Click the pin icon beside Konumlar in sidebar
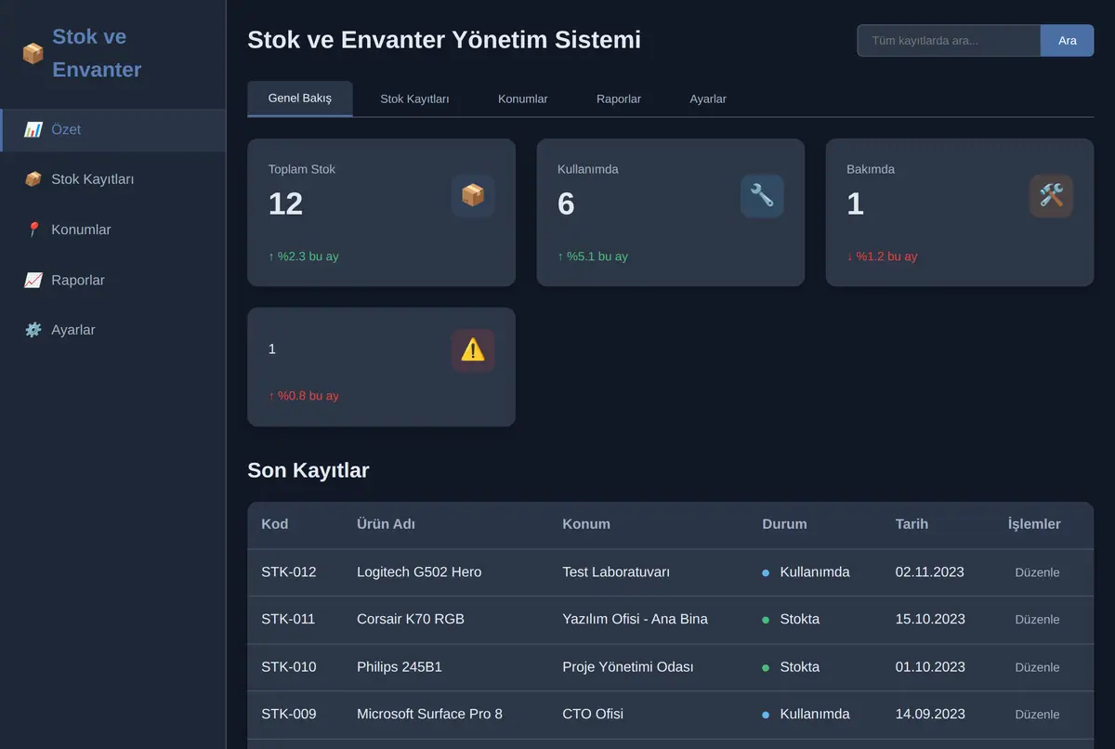This screenshot has width=1115, height=749. [33, 230]
